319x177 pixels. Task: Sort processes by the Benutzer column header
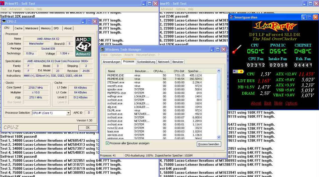pos(142,71)
